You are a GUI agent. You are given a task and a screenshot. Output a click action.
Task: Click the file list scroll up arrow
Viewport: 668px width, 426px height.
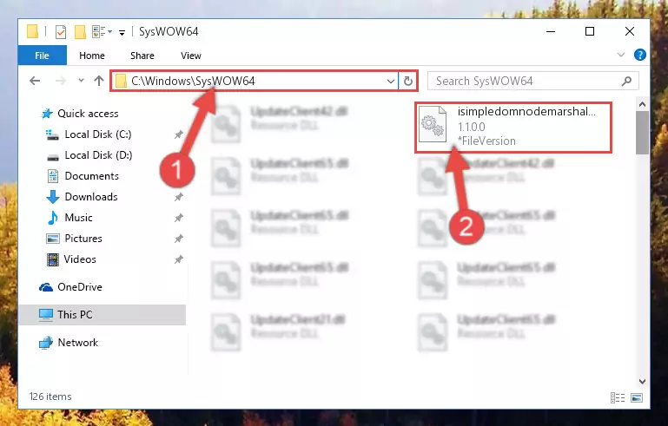pyautogui.click(x=643, y=104)
